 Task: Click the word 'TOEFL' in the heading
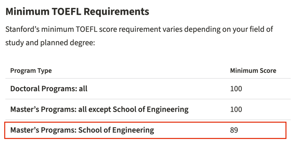66,12
